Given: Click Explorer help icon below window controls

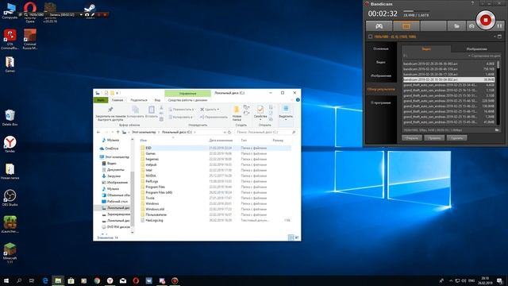Looking at the screenshot, I should point(298,100).
